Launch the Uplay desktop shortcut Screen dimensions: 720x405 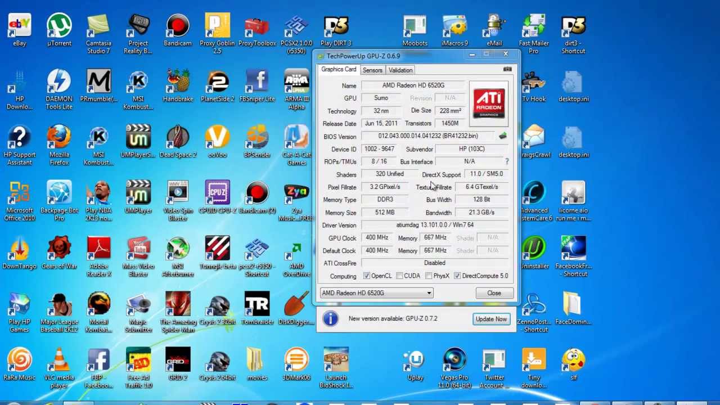(x=415, y=363)
